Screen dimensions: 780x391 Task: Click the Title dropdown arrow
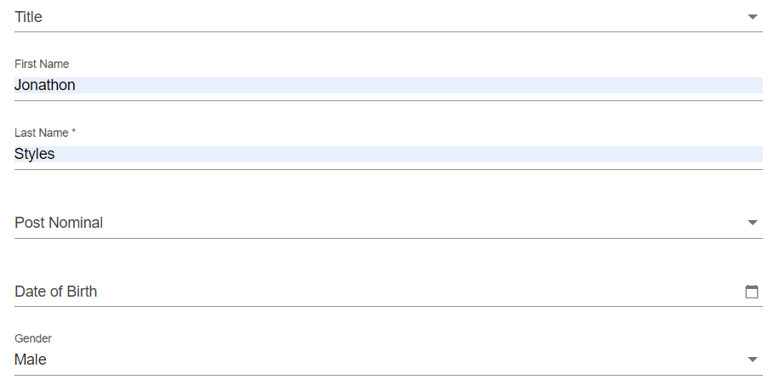(752, 17)
